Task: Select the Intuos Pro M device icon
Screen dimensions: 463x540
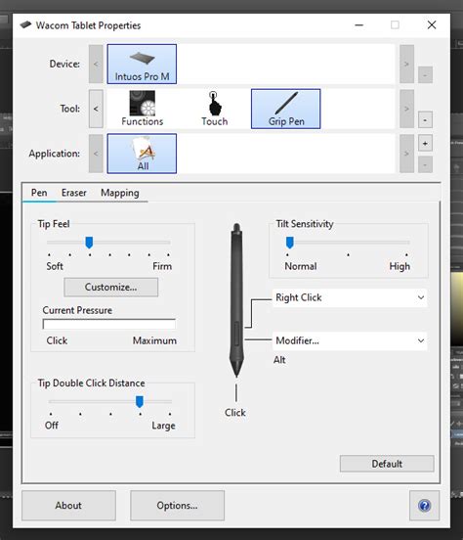Action: pyautogui.click(x=142, y=64)
